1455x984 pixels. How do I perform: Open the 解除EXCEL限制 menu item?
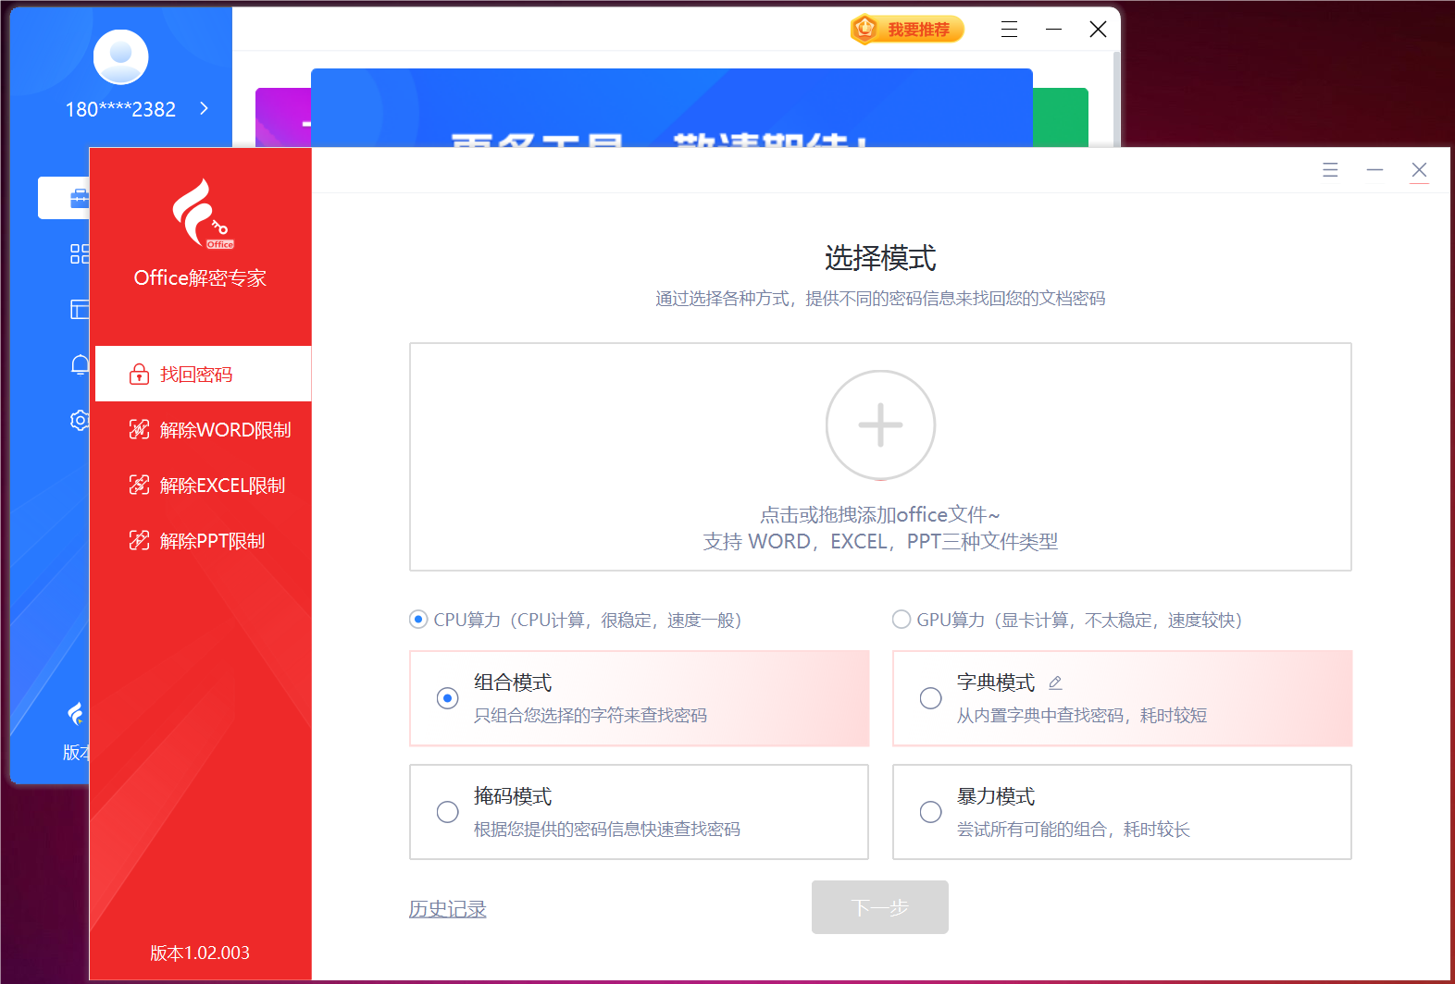click(204, 485)
